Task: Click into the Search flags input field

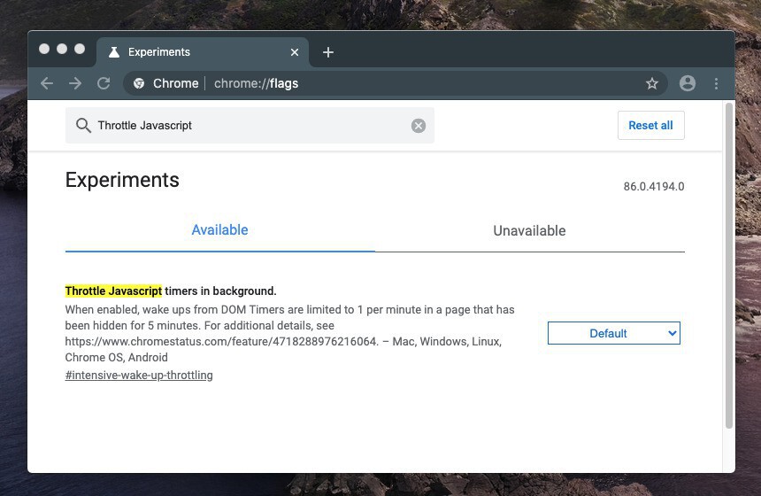Action: [248, 126]
